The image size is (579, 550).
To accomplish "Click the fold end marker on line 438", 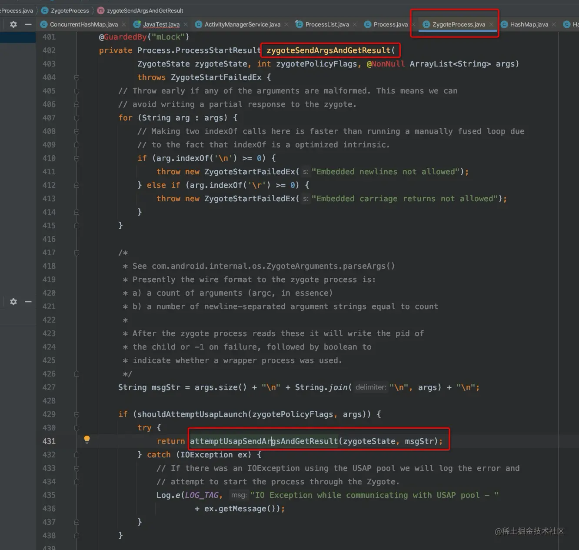I will point(77,536).
